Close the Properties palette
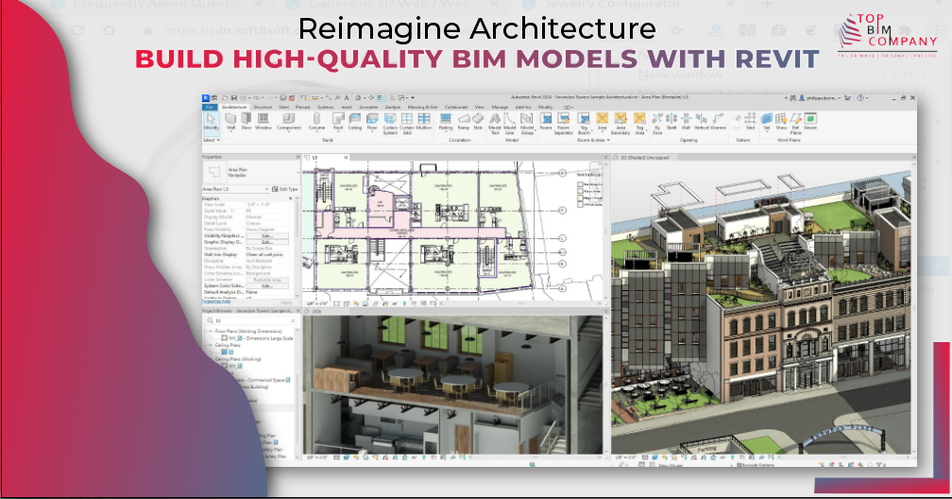 298,157
